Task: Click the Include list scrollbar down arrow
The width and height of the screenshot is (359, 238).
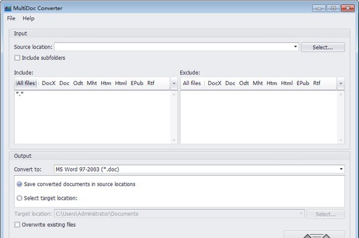Action: [174, 140]
